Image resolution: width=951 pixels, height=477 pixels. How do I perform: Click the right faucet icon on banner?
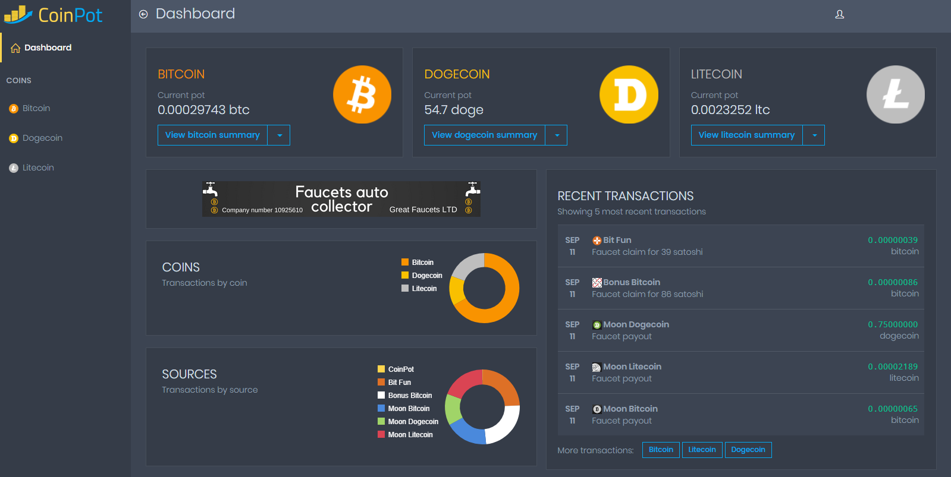point(473,189)
